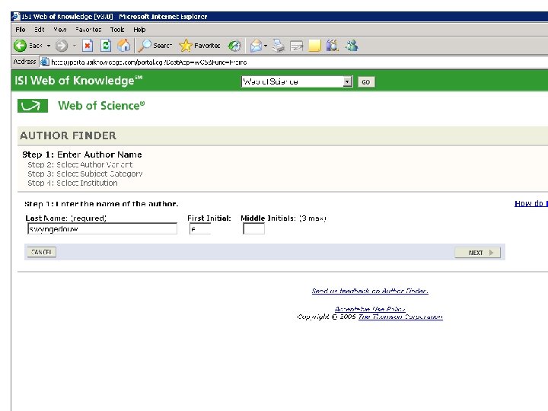Open the Favorites menu

(88, 30)
